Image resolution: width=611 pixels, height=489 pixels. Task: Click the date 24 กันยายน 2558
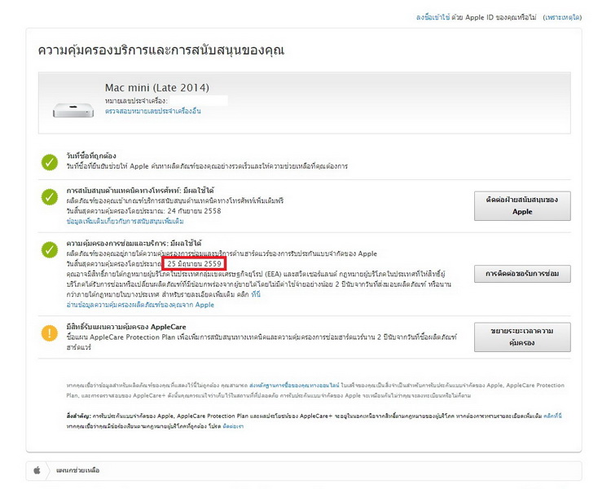click(x=194, y=211)
